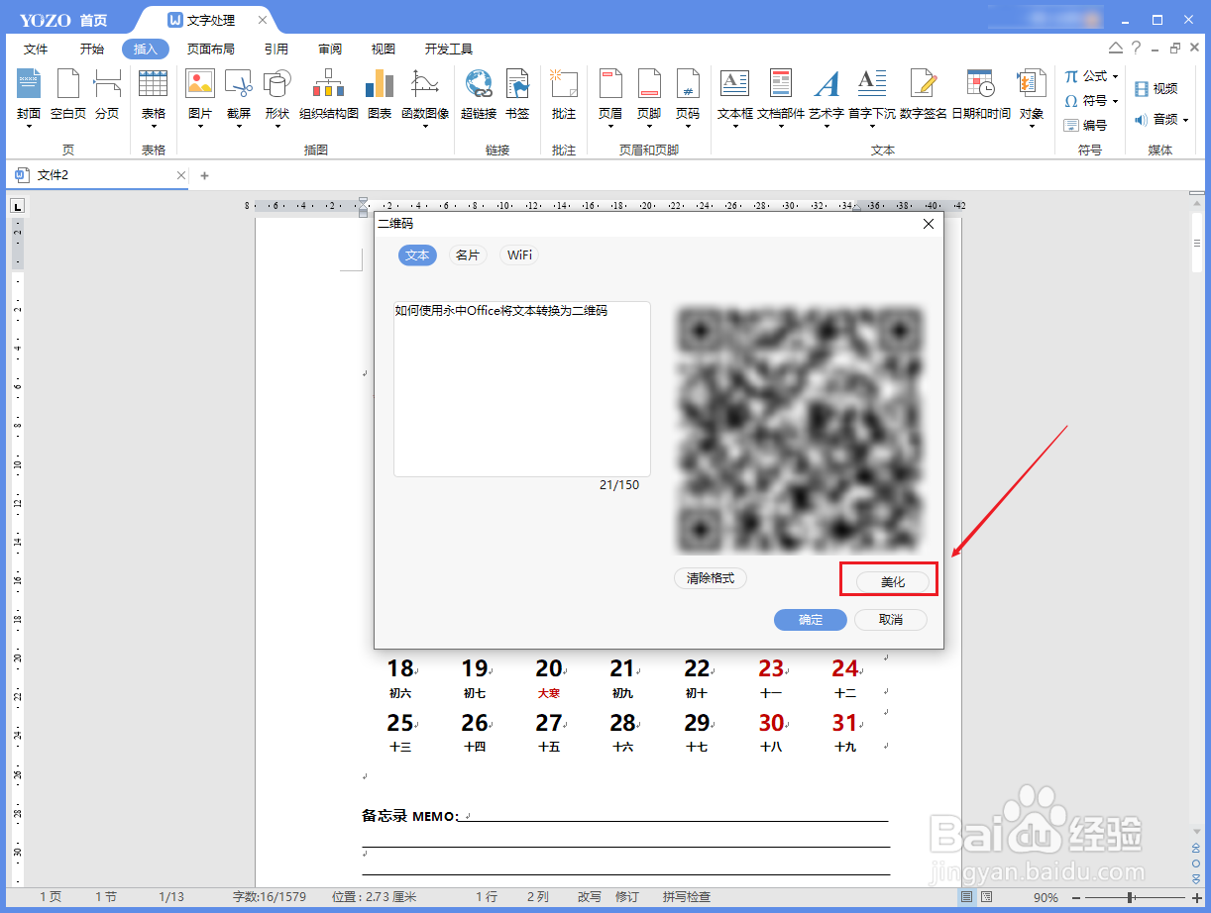Apply drop cap (首字下沉)
1211x913 pixels.
point(872,97)
